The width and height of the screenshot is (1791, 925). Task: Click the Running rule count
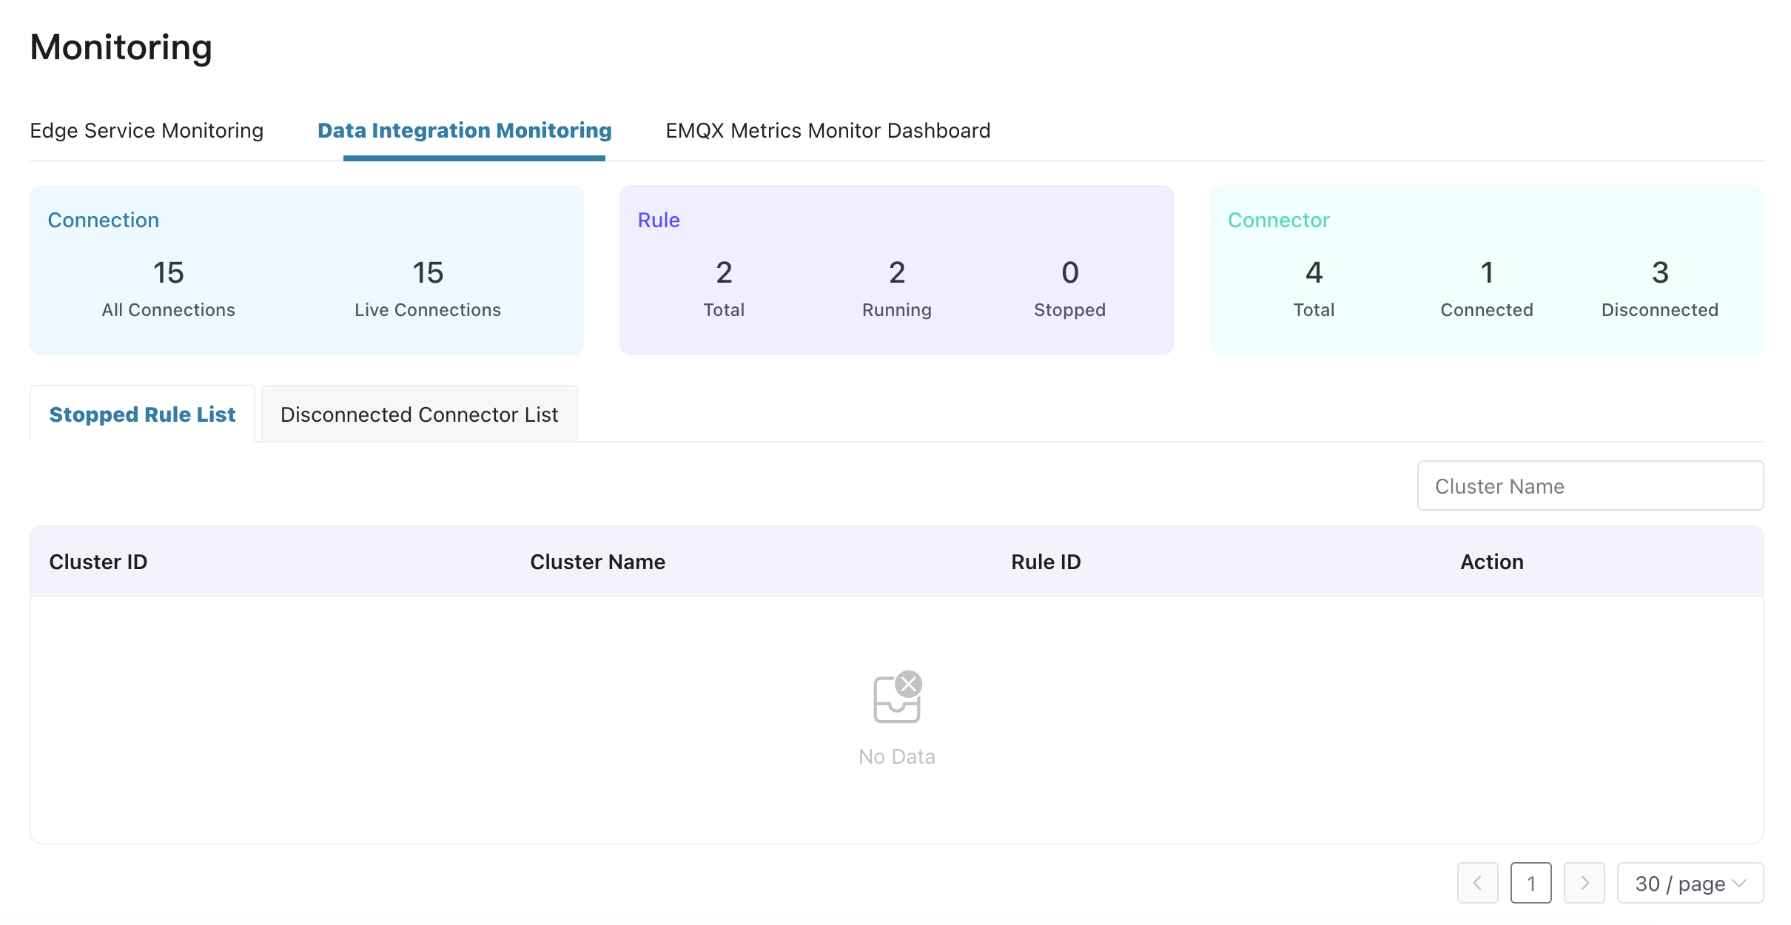click(x=896, y=273)
